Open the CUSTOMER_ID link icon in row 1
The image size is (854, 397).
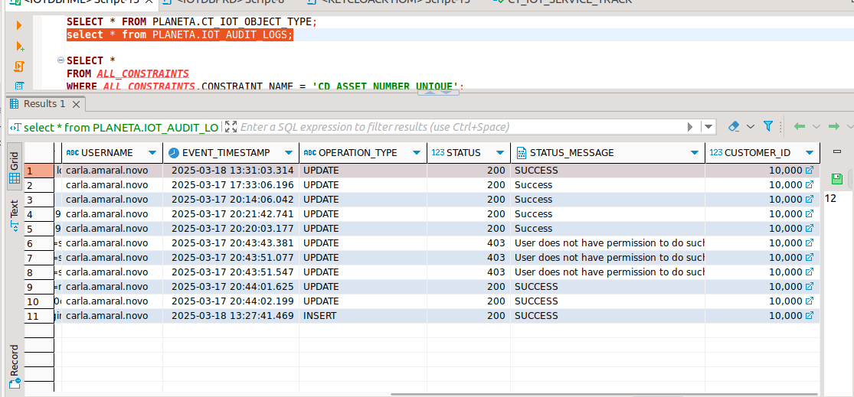click(810, 171)
